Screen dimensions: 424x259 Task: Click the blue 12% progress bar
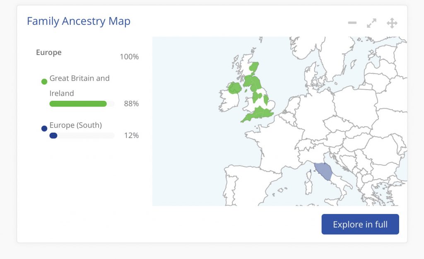point(53,135)
